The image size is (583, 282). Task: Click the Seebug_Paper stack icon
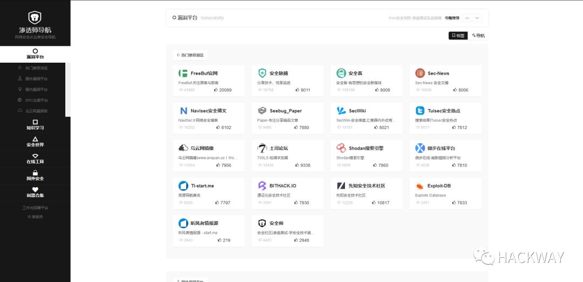pyautogui.click(x=262, y=111)
